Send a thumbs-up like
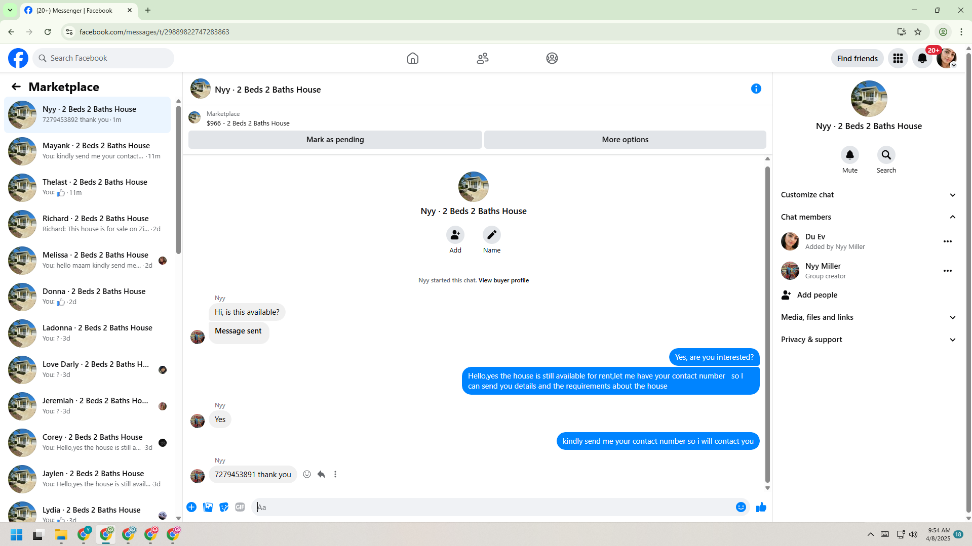The image size is (972, 546). (x=761, y=507)
